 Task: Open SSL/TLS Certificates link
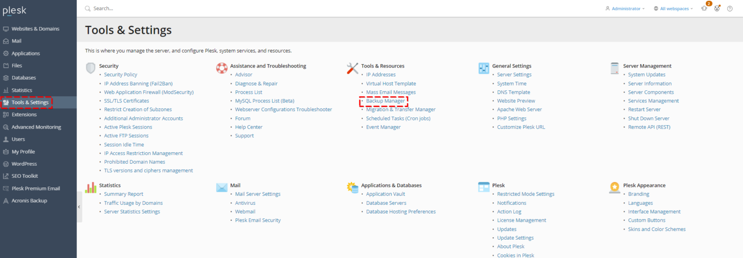pos(126,101)
